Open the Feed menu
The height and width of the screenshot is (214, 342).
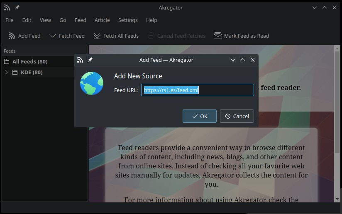tap(80, 20)
